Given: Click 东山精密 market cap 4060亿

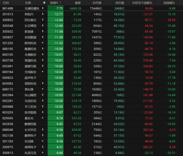Looking at the screenshot, I should tap(97, 95).
